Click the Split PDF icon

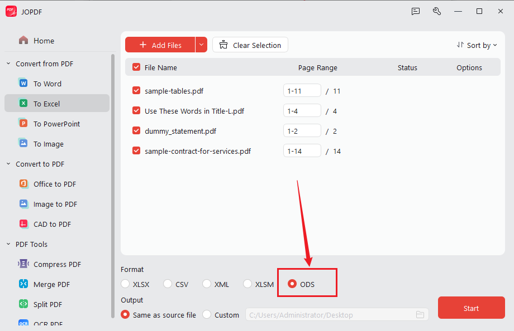click(23, 304)
